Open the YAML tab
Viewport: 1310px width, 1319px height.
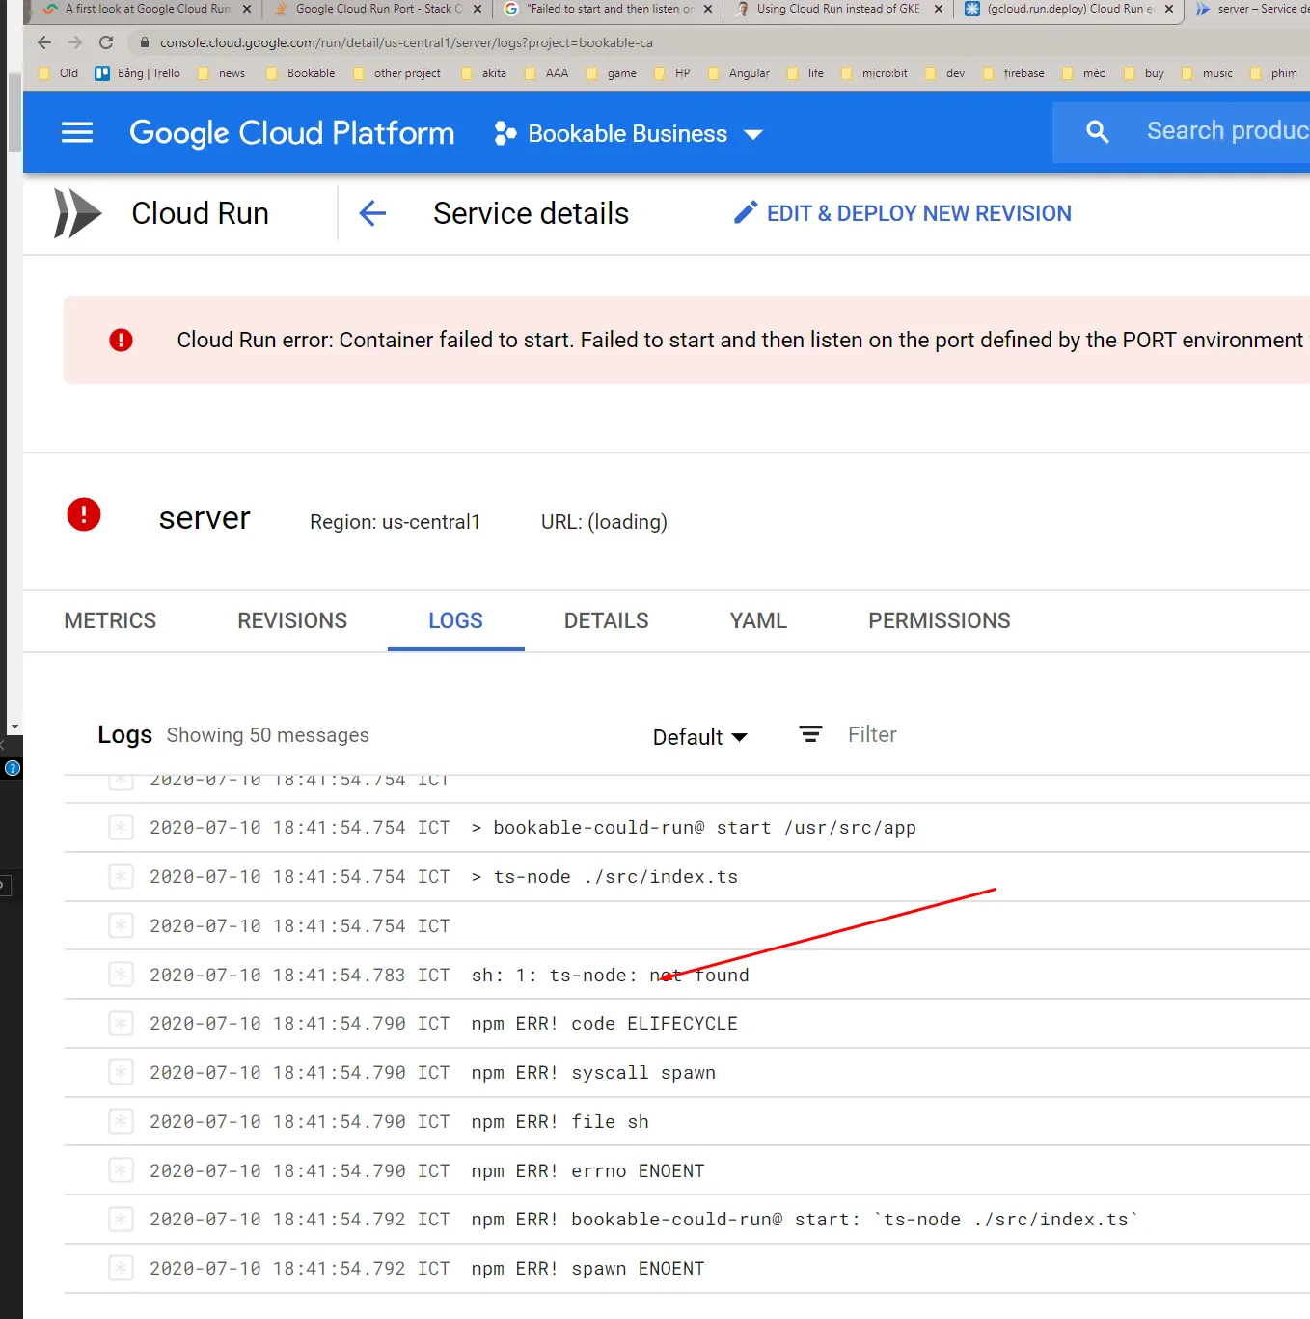tap(758, 620)
